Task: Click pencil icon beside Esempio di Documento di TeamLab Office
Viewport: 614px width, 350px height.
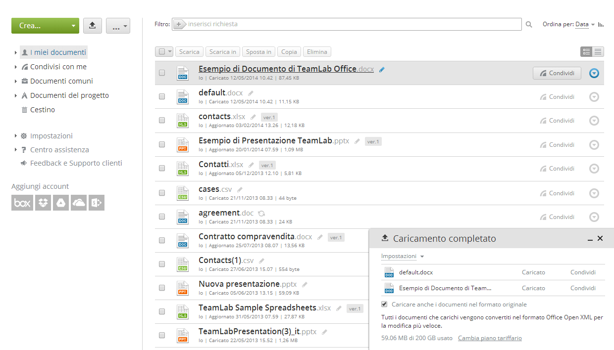Action: (x=382, y=70)
